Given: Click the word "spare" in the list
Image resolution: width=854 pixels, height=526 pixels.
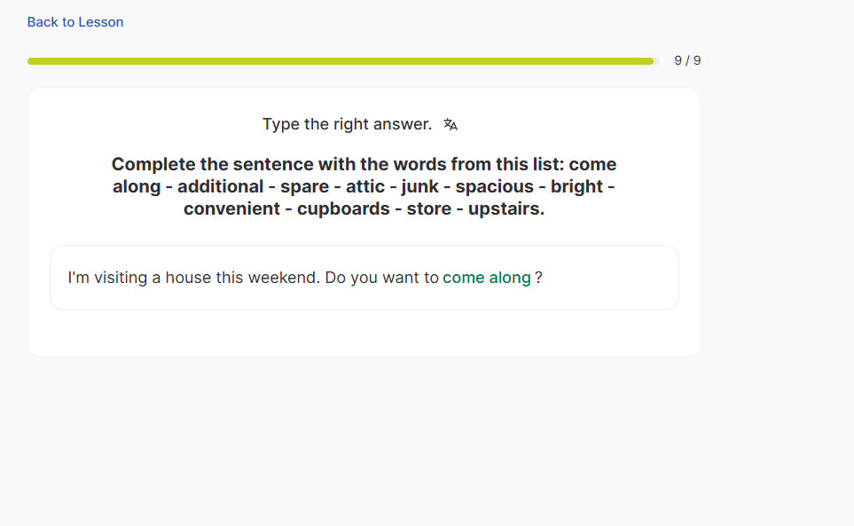Looking at the screenshot, I should click(x=304, y=186).
